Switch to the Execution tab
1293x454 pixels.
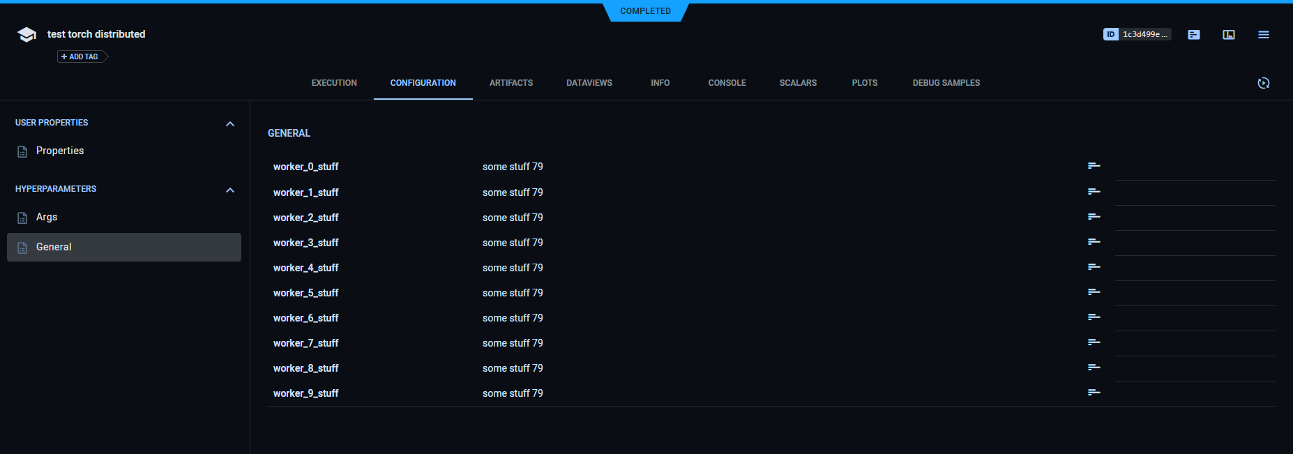click(334, 83)
